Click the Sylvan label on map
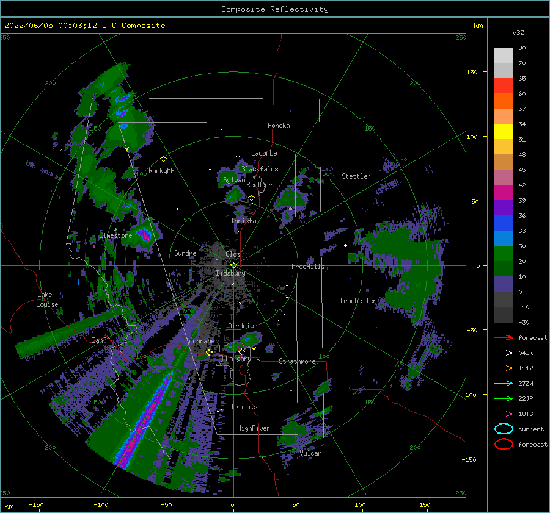550x513 pixels. coord(234,180)
